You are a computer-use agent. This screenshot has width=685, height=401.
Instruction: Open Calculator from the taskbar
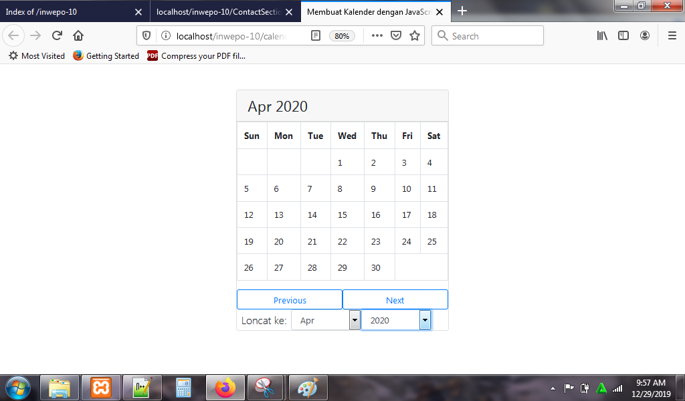183,388
